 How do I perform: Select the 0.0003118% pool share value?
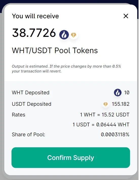pyautogui.click(x=115, y=134)
